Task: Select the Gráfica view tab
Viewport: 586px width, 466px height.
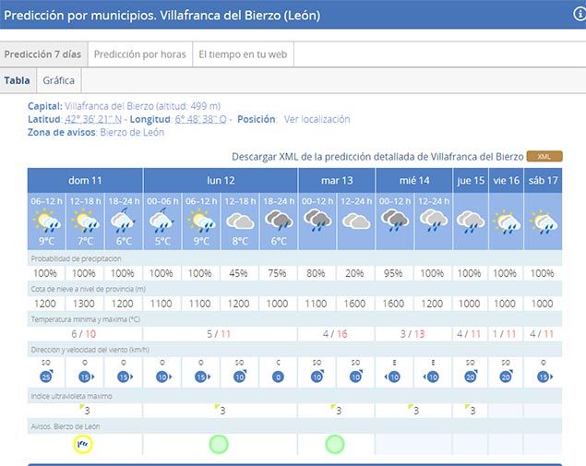Action: coord(59,80)
